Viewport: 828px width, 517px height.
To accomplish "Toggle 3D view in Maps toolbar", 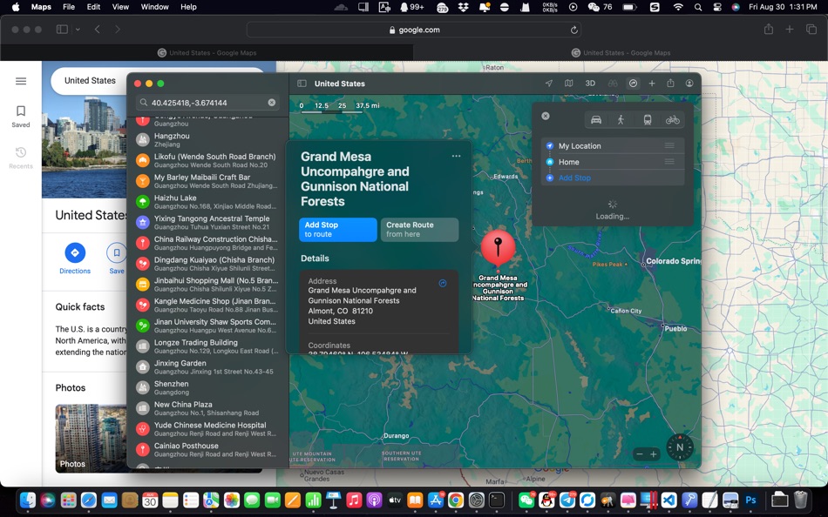I will 590,84.
